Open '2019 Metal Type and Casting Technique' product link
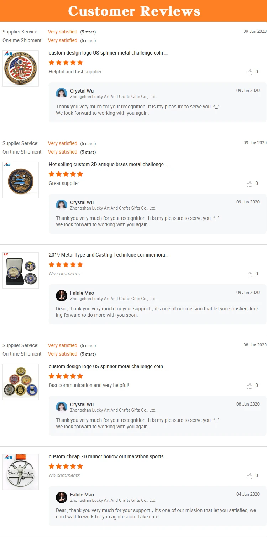Screen dimensions: 267x537 click(109, 255)
